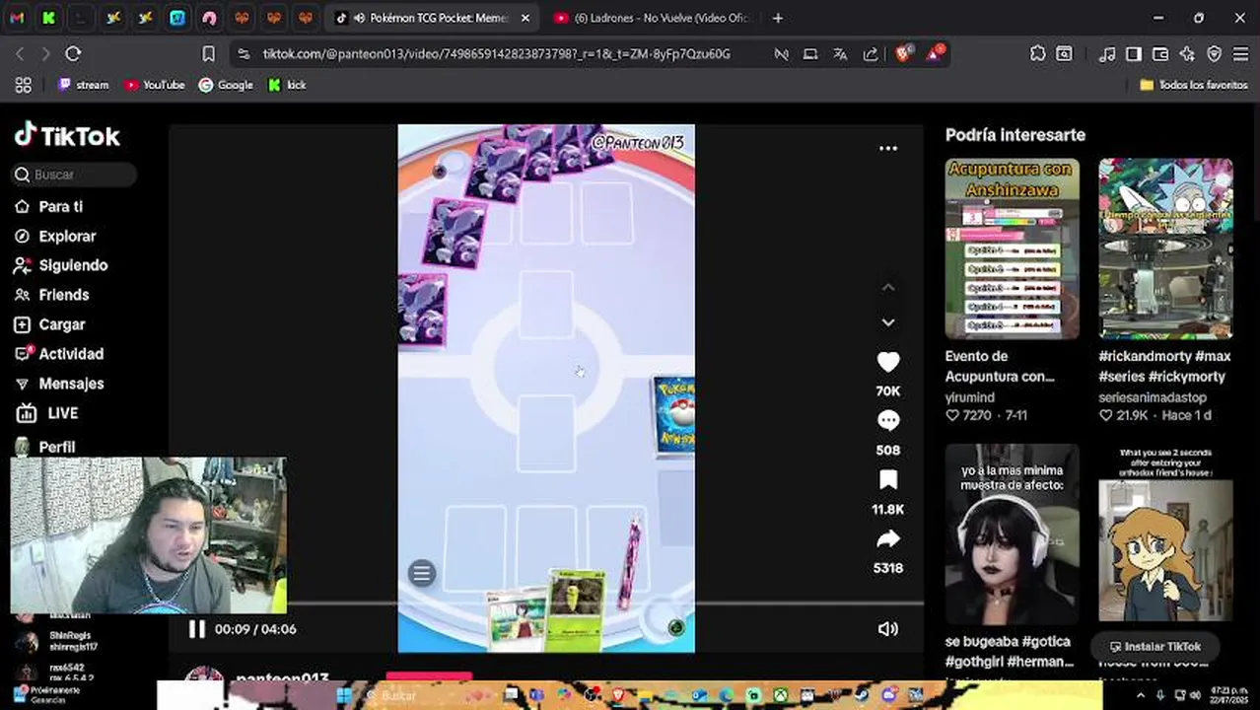Mute the video volume speaker
The image size is (1260, 710).
(887, 629)
